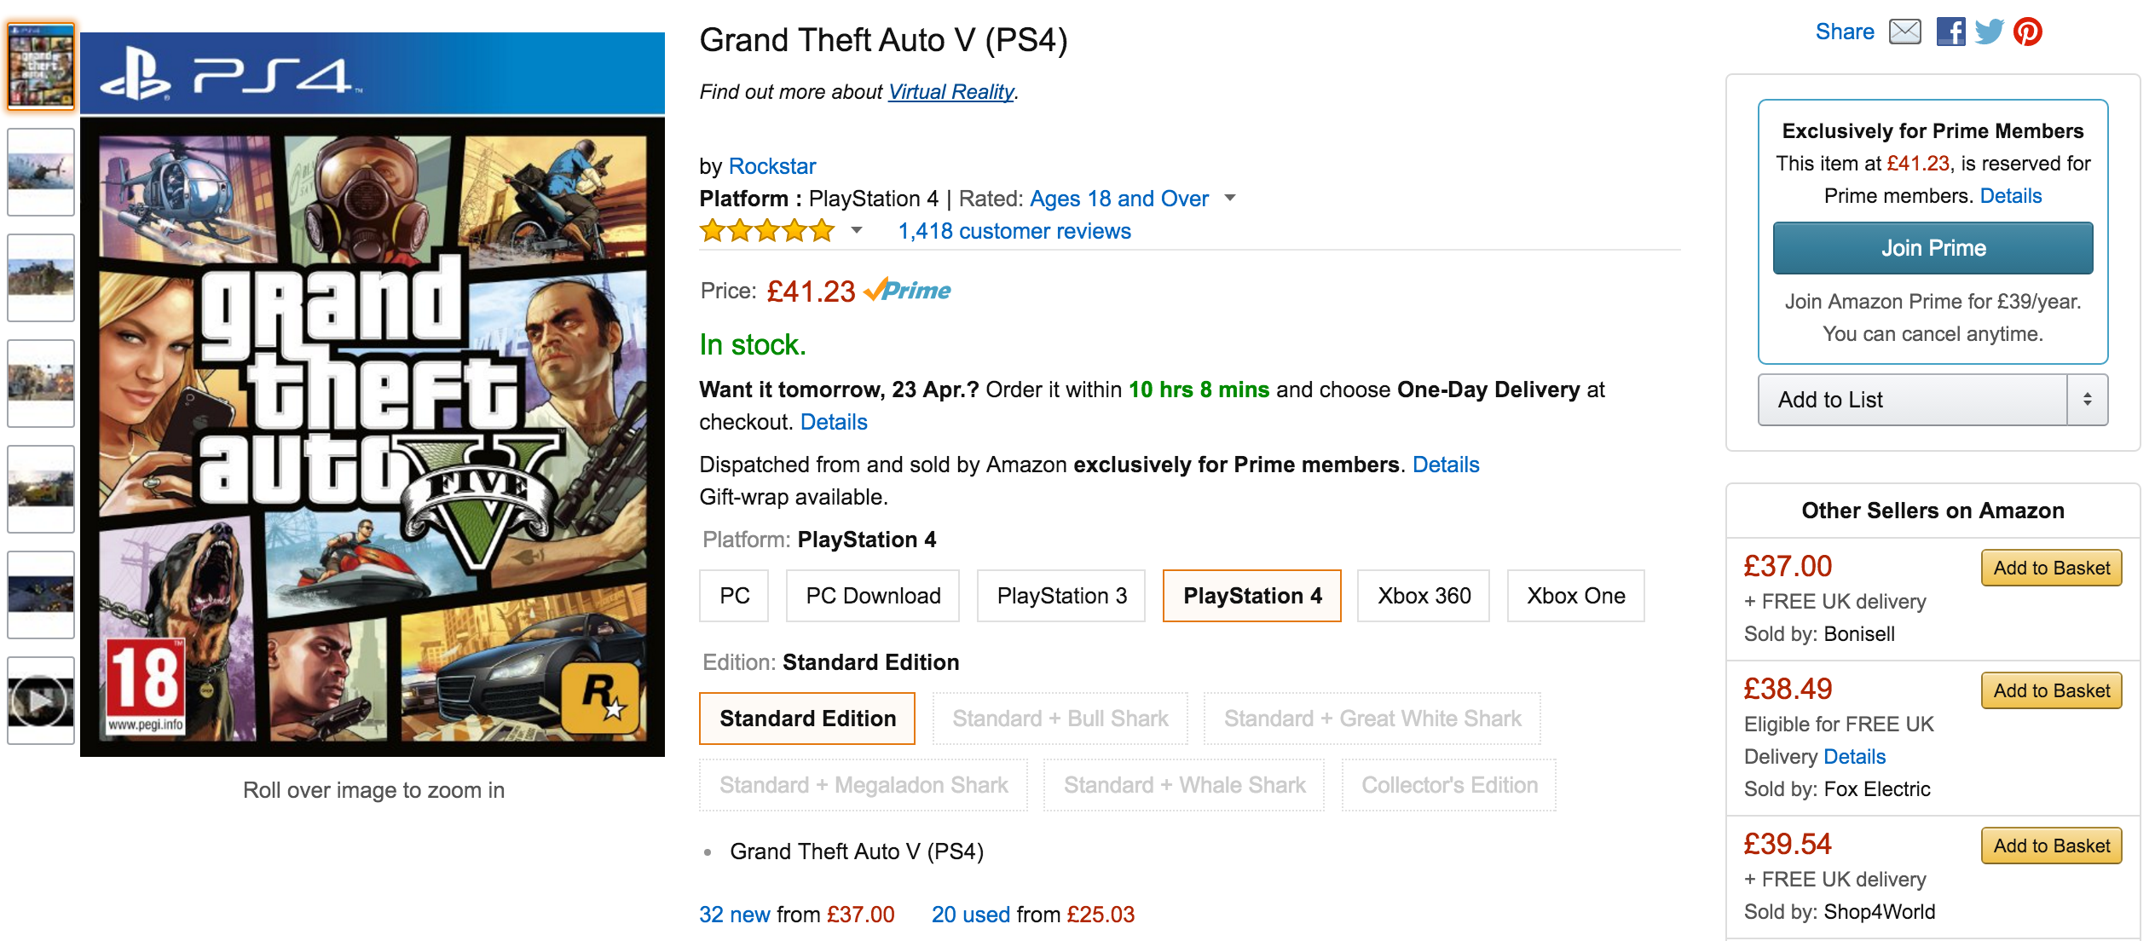Open the Virtual Reality link
Image resolution: width=2155 pixels, height=941 pixels.
950,92
